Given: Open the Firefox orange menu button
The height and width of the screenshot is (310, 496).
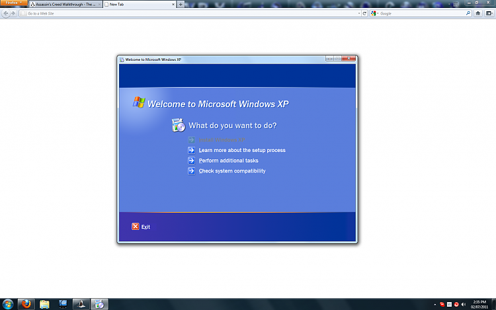Looking at the screenshot, I should click(14, 3).
